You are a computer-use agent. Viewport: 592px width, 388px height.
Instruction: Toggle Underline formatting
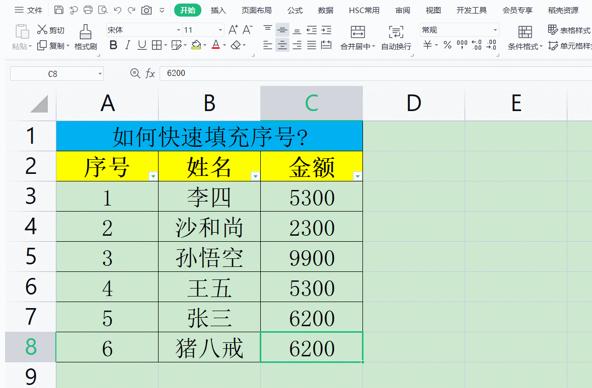tap(142, 46)
